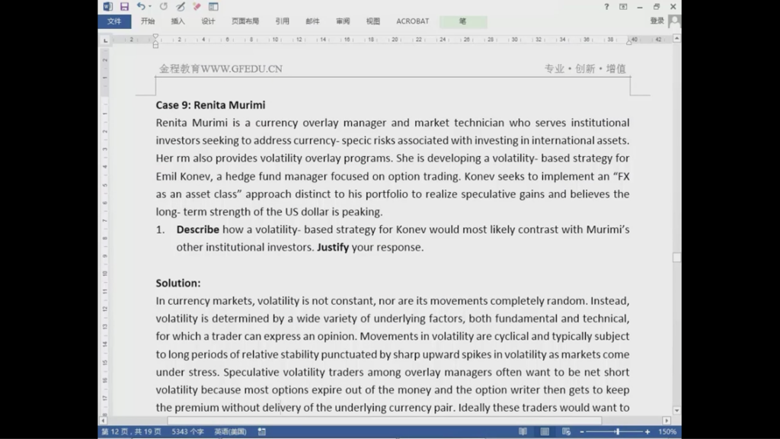Screen dimensions: 780x439
Task: Click the word count 5343 个字
Action: [x=187, y=431]
